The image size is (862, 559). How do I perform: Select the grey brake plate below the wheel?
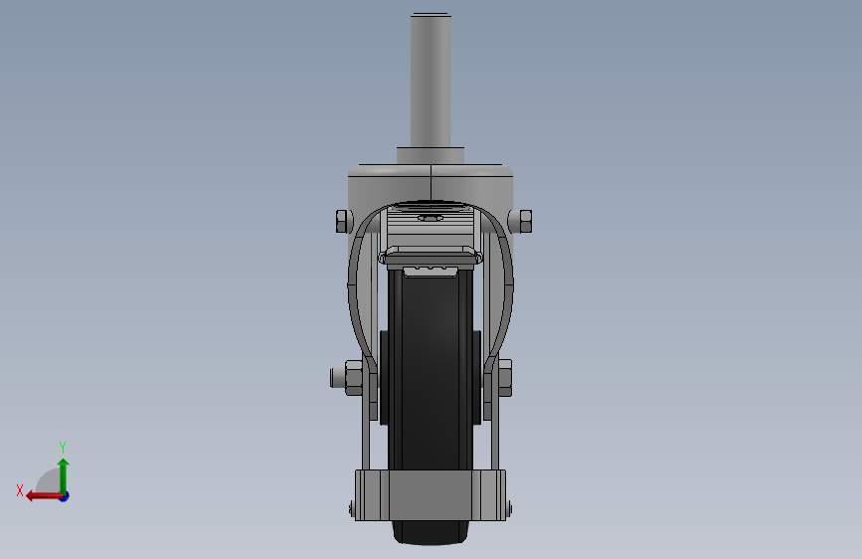click(431, 494)
